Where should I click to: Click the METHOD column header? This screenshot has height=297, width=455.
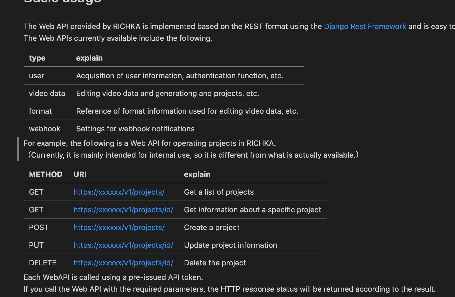[x=46, y=174]
